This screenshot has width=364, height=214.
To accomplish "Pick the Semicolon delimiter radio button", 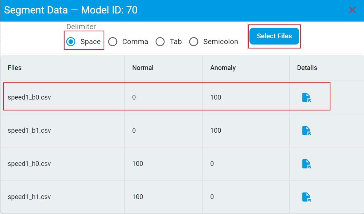I will [194, 42].
